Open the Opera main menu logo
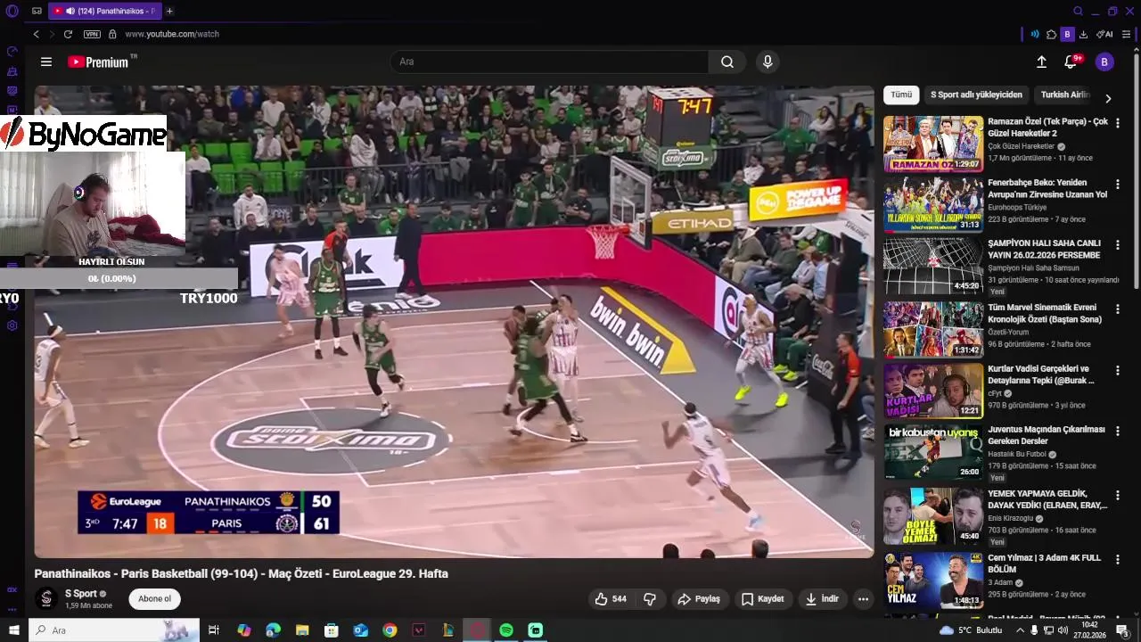The width and height of the screenshot is (1141, 642). click(12, 11)
